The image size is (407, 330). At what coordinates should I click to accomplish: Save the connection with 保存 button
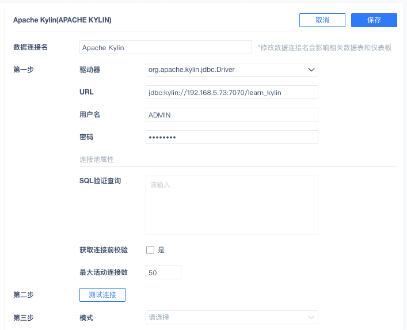pyautogui.click(x=374, y=20)
